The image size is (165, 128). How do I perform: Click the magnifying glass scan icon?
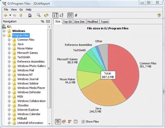click(39, 15)
